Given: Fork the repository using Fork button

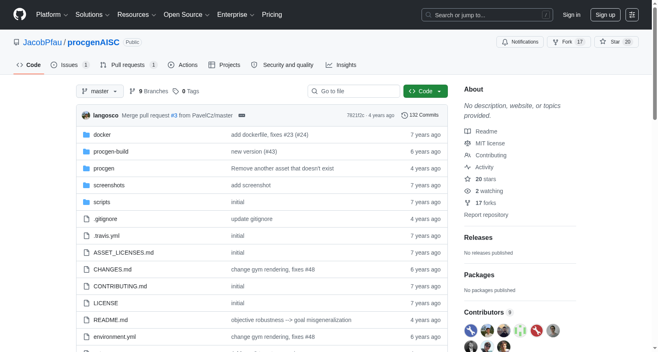Looking at the screenshot, I should [x=569, y=42].
